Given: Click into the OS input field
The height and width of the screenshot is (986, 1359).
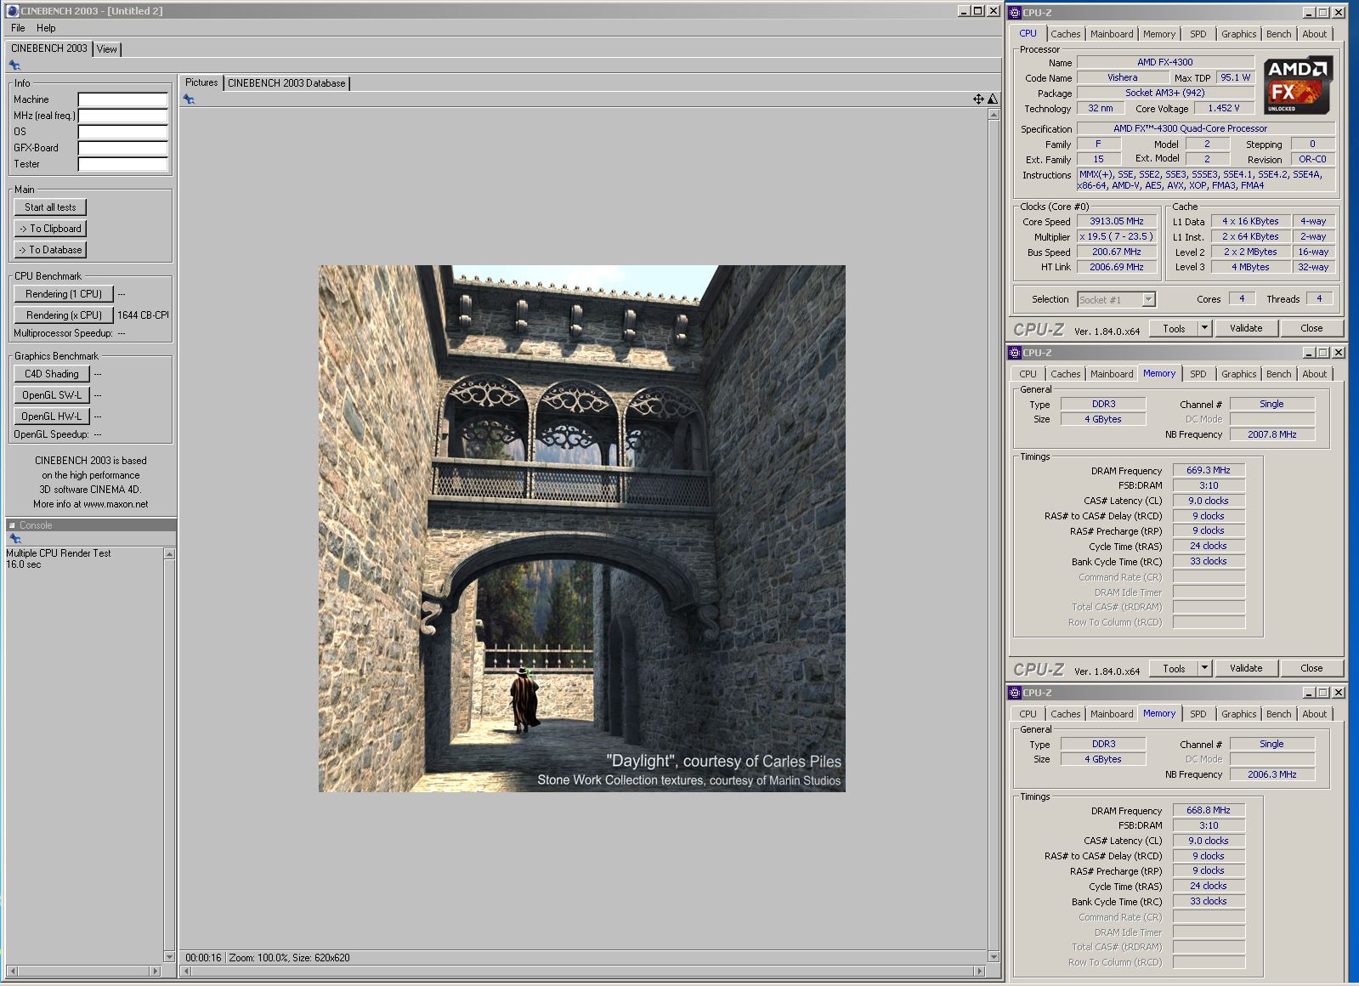Looking at the screenshot, I should pos(123,132).
